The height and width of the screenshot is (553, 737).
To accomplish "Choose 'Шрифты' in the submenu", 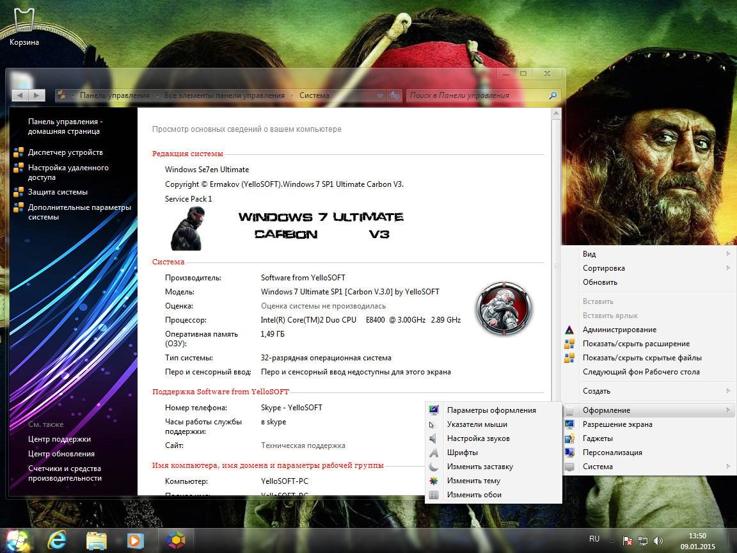I will point(493,453).
